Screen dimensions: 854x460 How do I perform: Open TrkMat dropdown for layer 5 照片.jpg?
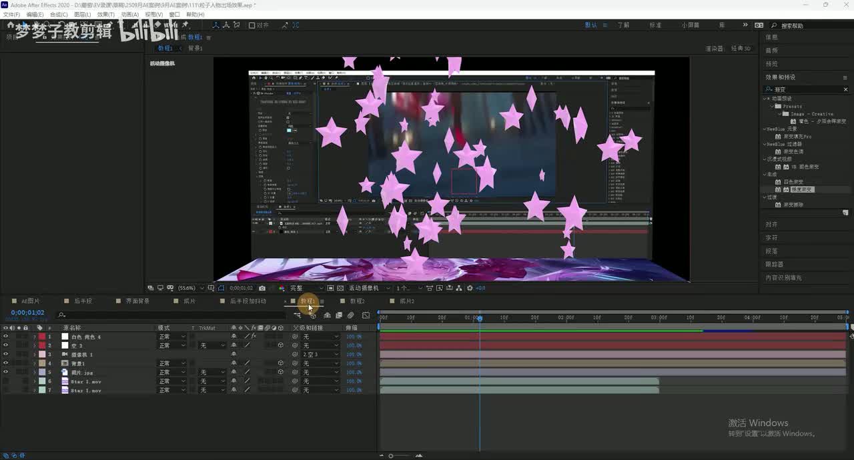pyautogui.click(x=213, y=372)
